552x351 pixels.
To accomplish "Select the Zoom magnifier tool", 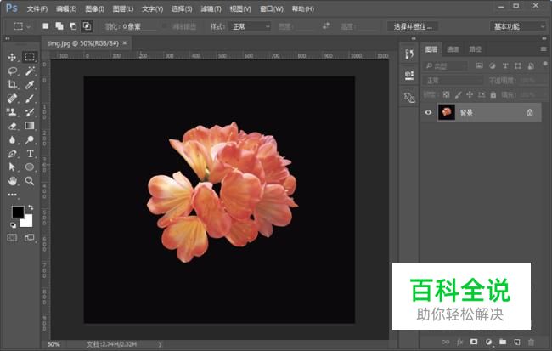I will point(30,181).
